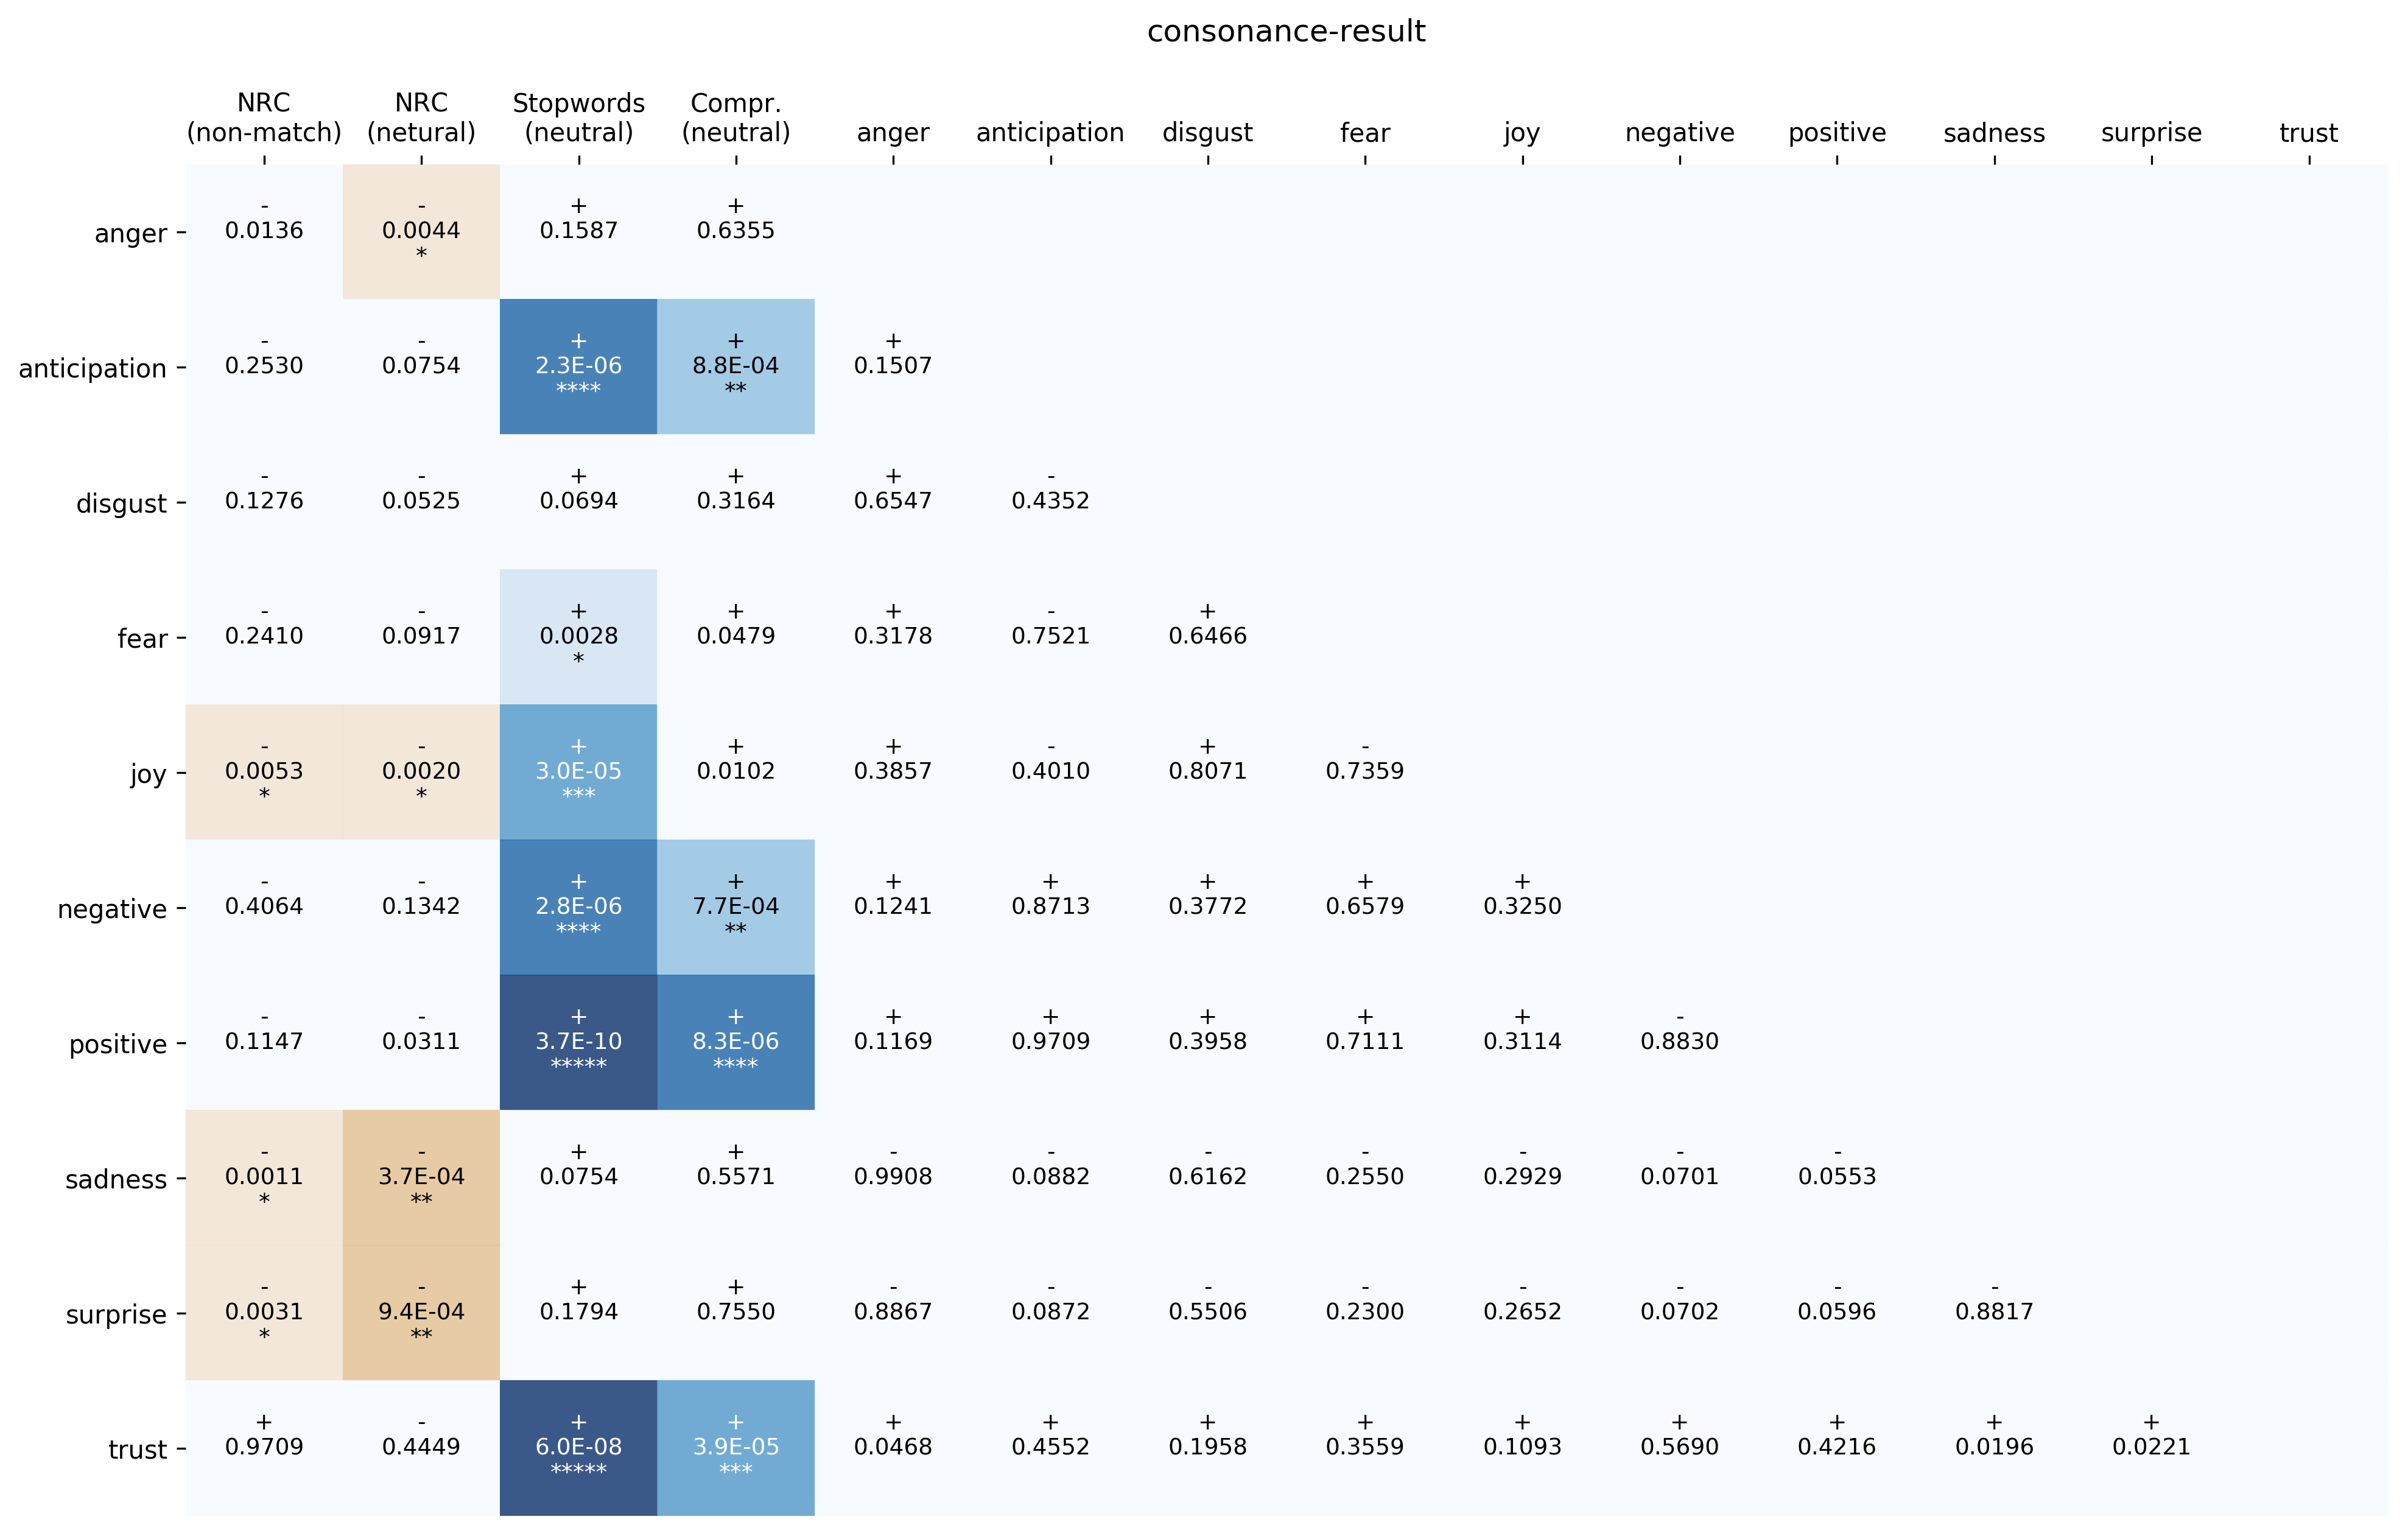Click the 3.0E-05 cell in joy row
Image resolution: width=2408 pixels, height=1536 pixels.
(578, 771)
